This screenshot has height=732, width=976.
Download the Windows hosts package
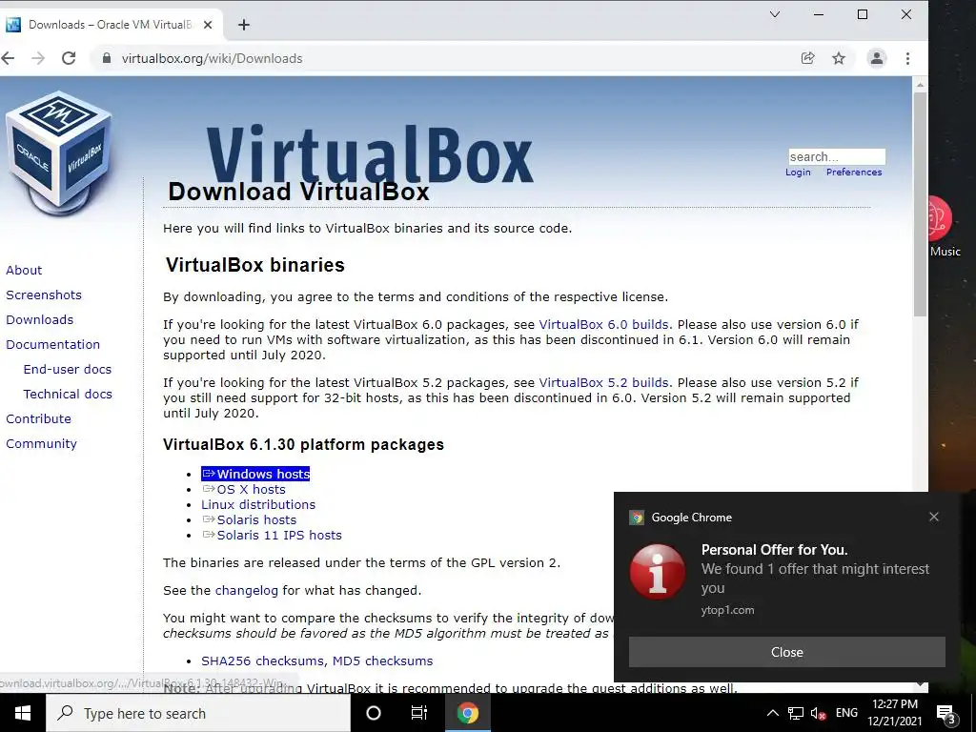tap(255, 475)
